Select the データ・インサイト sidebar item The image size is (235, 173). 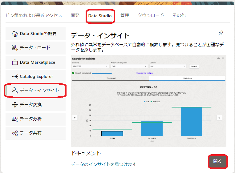coord(35,91)
